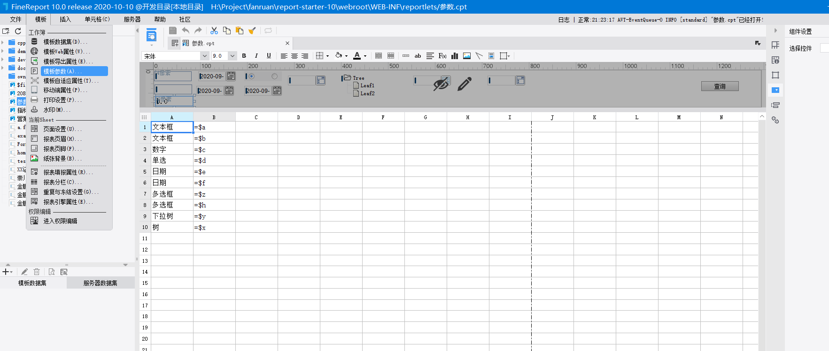Insert a plain text cell element (ab icon)
Image resolution: width=829 pixels, height=351 pixels.
pos(418,56)
